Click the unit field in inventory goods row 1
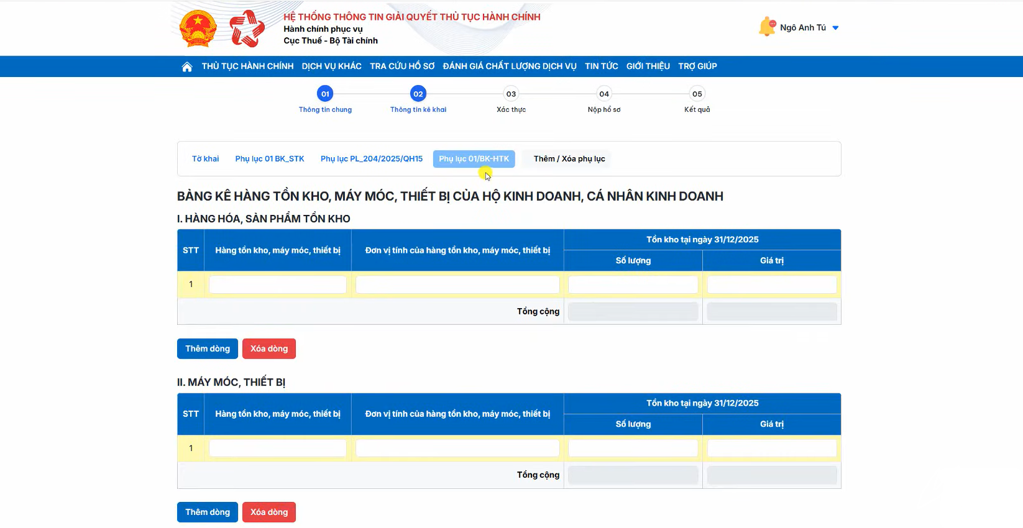The image size is (1023, 528). (457, 284)
